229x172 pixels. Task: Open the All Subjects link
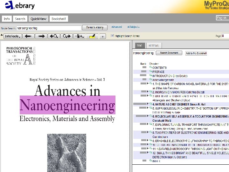click(133, 27)
